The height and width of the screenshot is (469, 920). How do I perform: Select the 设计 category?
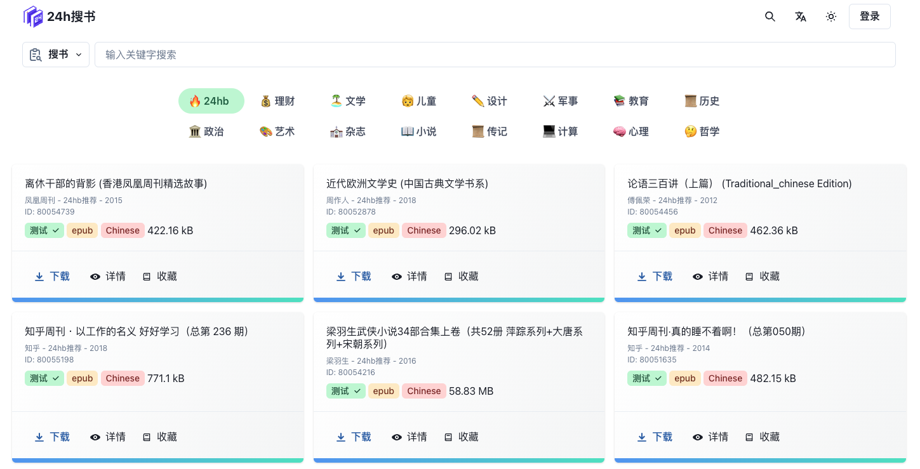490,101
